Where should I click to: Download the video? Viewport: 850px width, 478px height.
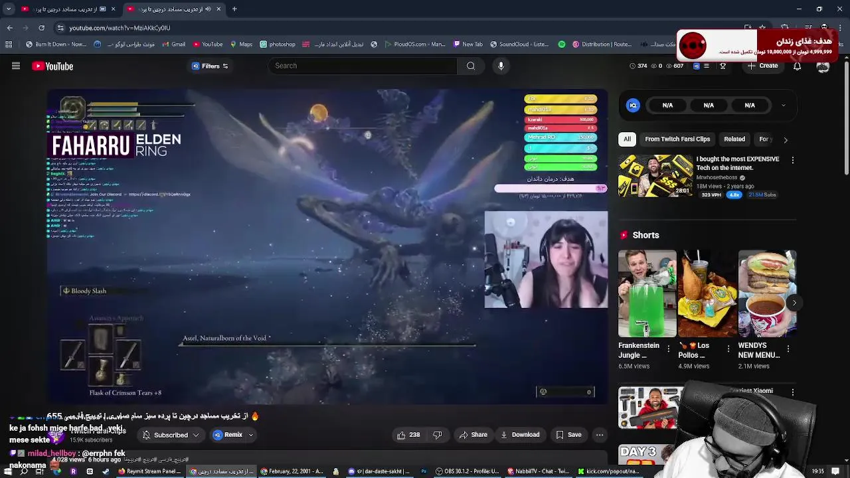[x=520, y=435]
